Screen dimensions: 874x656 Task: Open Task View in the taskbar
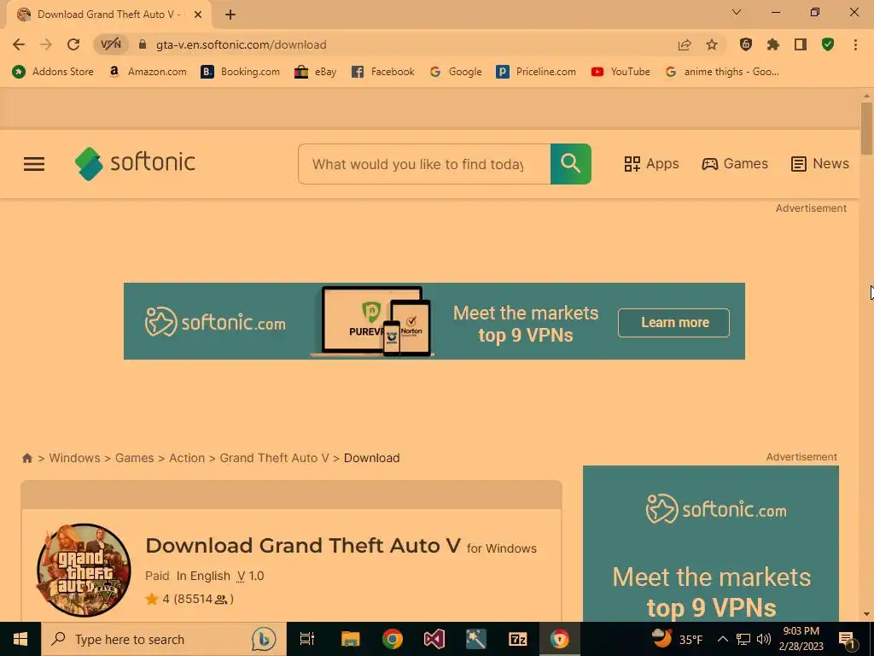tap(307, 639)
